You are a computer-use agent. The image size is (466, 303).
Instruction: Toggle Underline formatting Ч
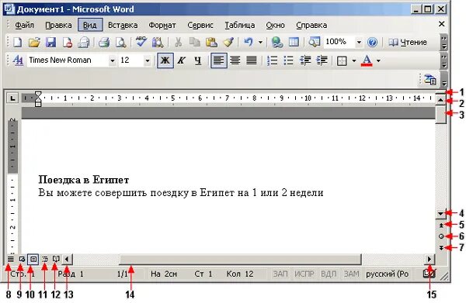pos(198,60)
